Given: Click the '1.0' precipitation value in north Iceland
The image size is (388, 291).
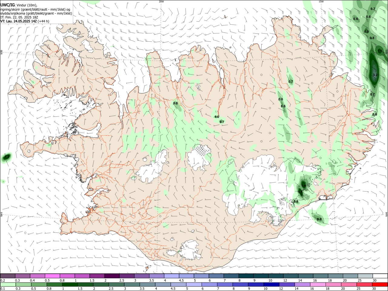Looking at the screenshot, I should pyautogui.click(x=217, y=117).
